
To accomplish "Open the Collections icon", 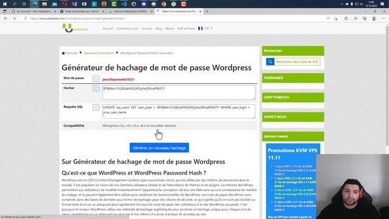I will click(x=365, y=18).
